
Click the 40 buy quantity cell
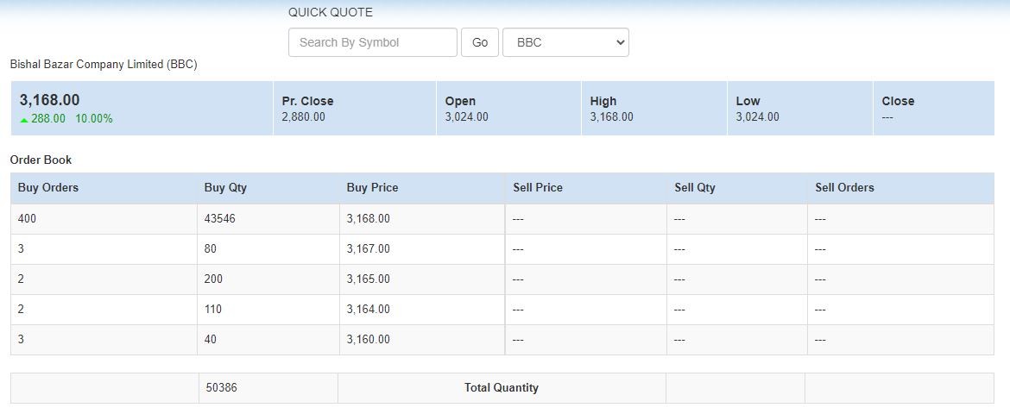[268, 340]
